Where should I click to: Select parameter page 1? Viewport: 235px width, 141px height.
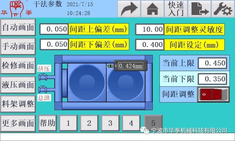coord(68,123)
